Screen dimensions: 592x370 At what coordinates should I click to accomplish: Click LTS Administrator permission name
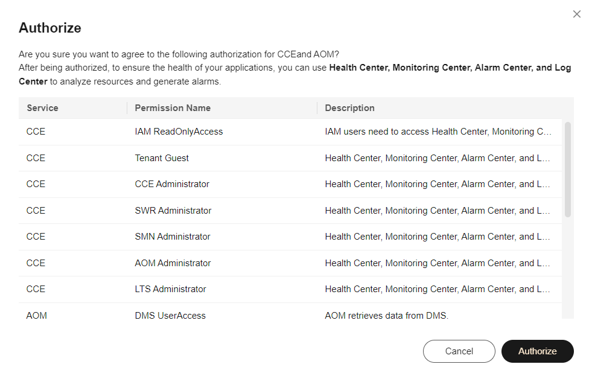tap(170, 289)
